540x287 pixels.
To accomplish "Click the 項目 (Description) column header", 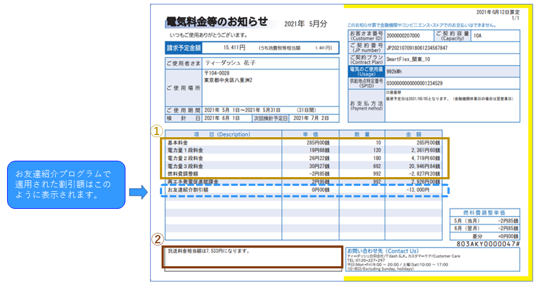I will coord(225,134).
